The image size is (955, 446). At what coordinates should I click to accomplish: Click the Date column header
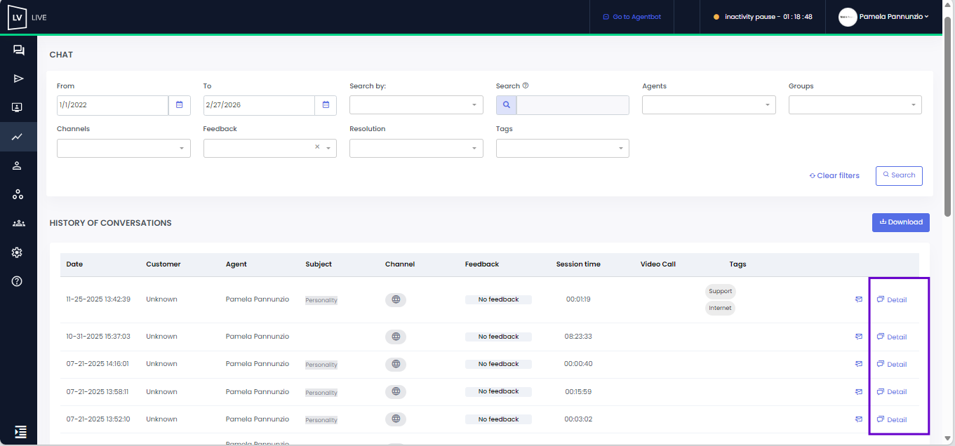pos(74,264)
